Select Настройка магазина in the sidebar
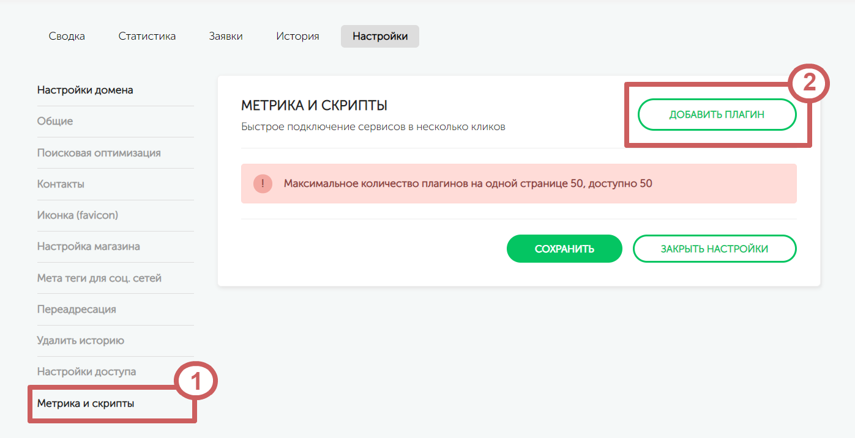Screen dimensions: 855x438 coord(89,247)
